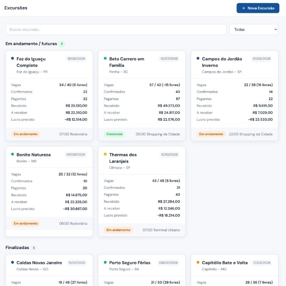Click the Nova Excursão button
This screenshot has width=286, height=286.
[258, 8]
